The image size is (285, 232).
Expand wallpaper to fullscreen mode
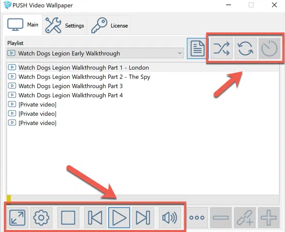[x=17, y=218]
